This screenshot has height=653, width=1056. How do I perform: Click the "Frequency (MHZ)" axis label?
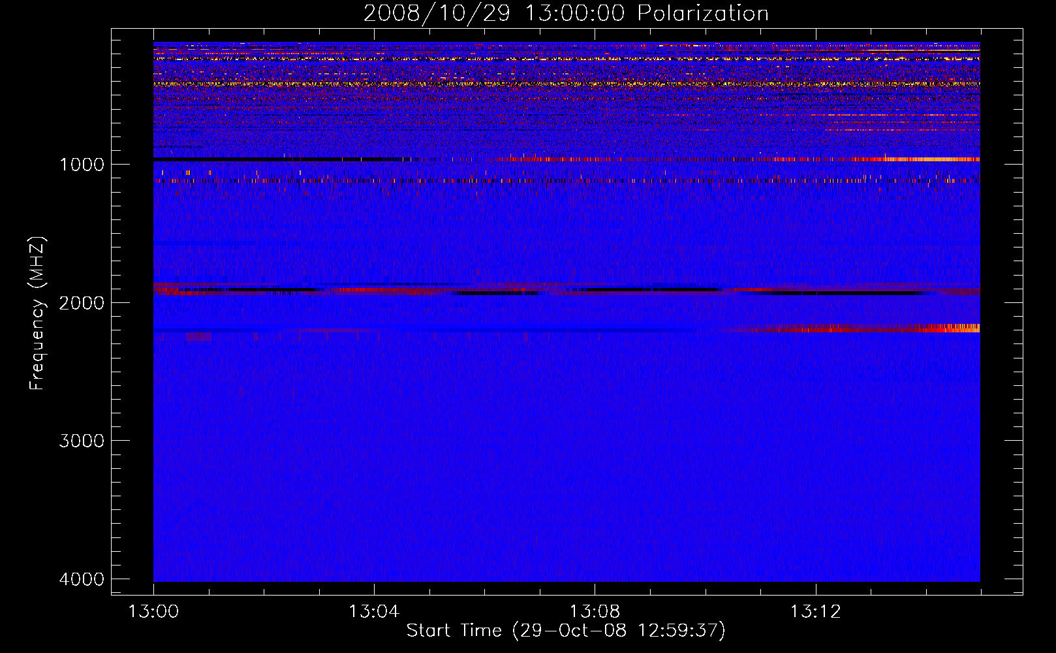coord(37,313)
